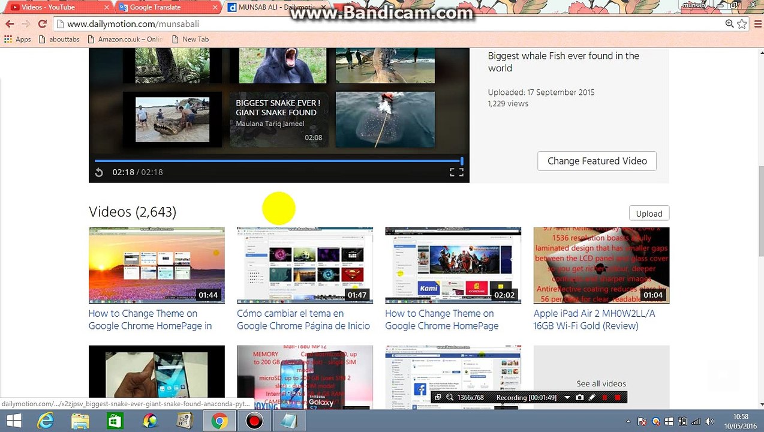Open Action Center flag in system tray
Image resolution: width=764 pixels, height=432 pixels.
pyautogui.click(x=642, y=421)
